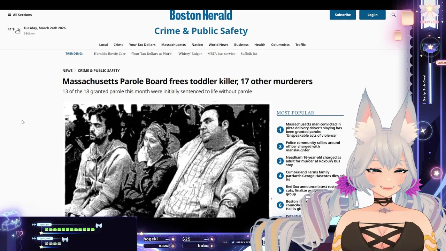This screenshot has width=446, height=251.
Task: Click the Subscribe button
Action: tap(343, 15)
